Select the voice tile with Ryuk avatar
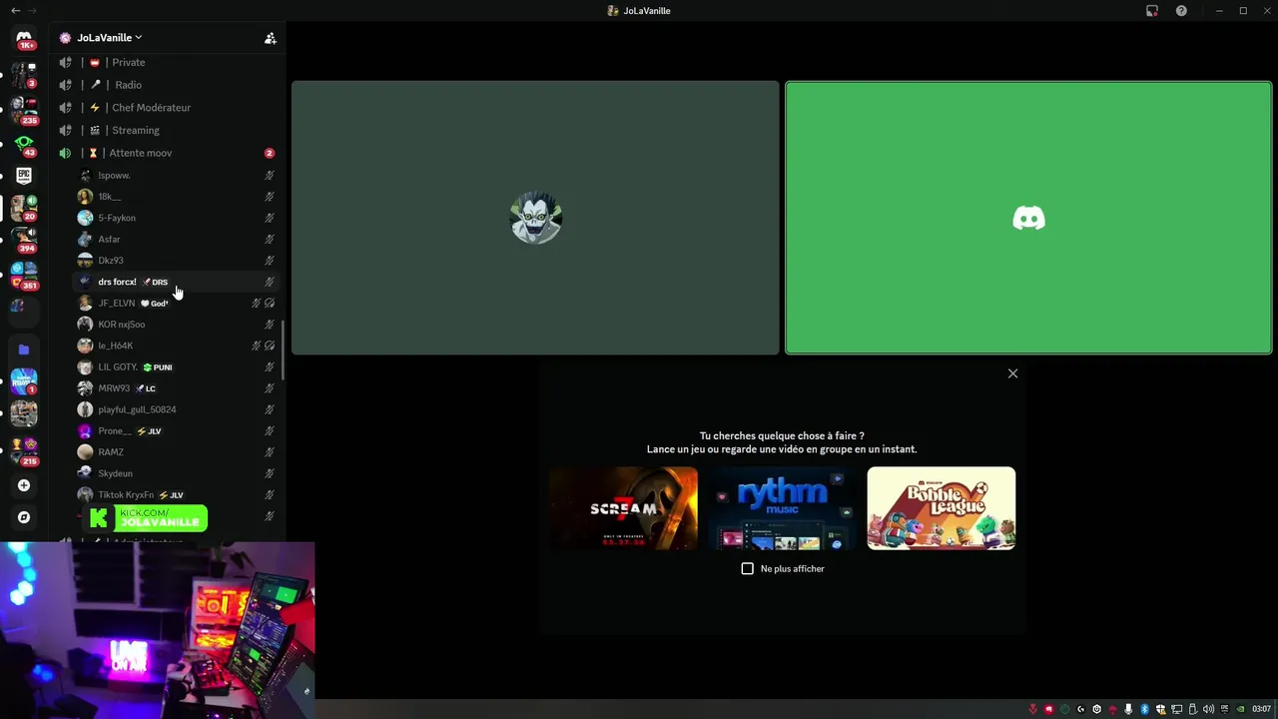Image resolution: width=1278 pixels, height=719 pixels. point(535,218)
